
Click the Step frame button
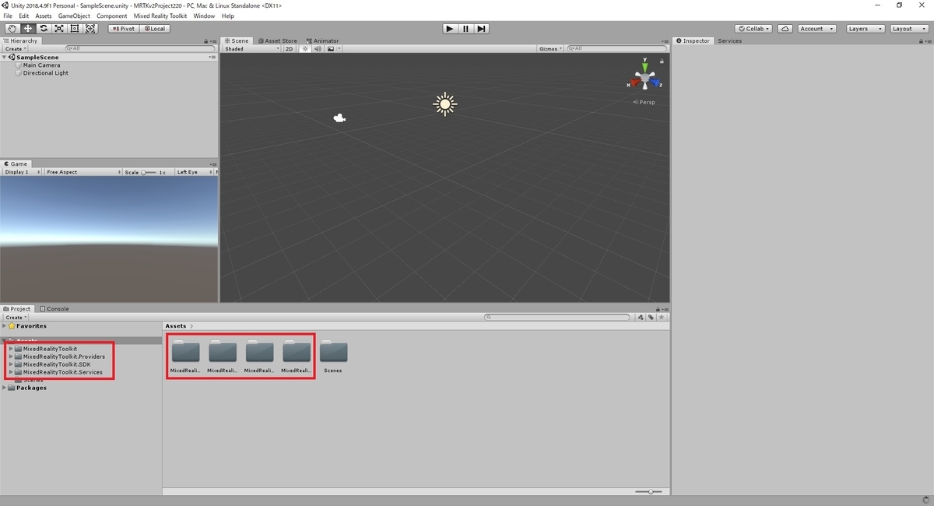click(482, 29)
